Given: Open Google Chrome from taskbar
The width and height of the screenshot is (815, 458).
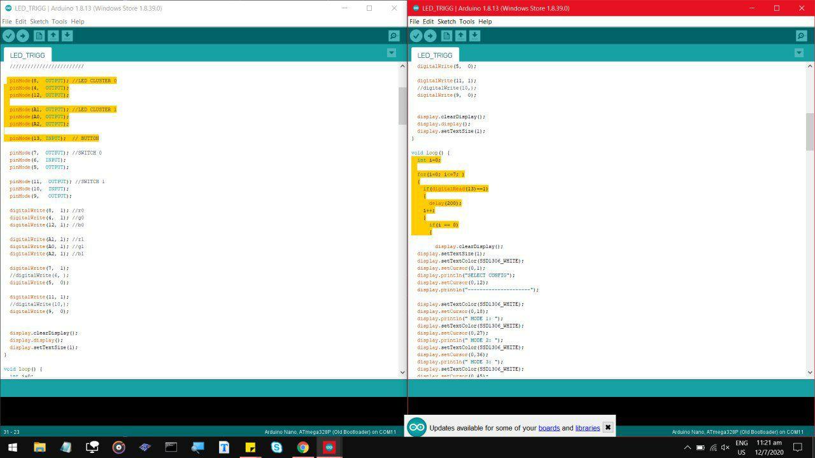Looking at the screenshot, I should pos(303,447).
